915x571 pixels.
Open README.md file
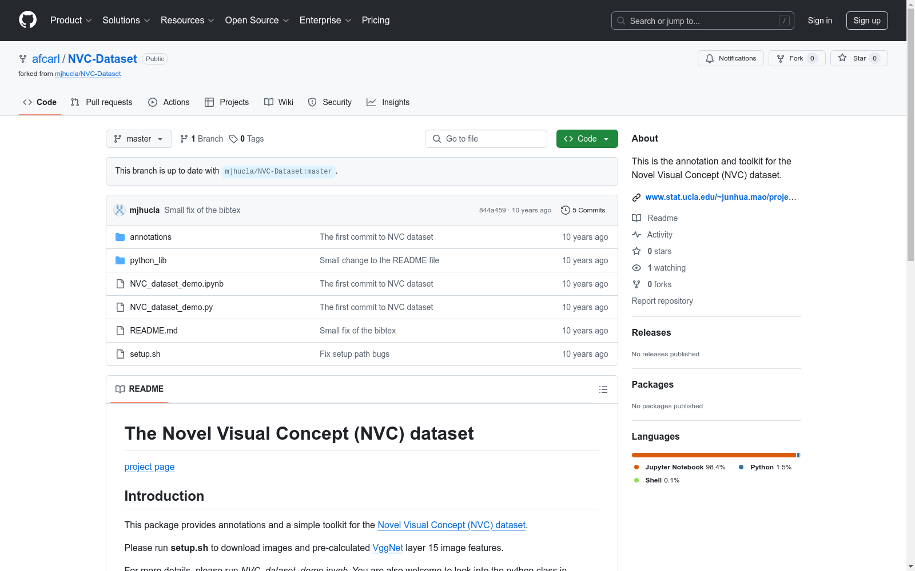154,331
